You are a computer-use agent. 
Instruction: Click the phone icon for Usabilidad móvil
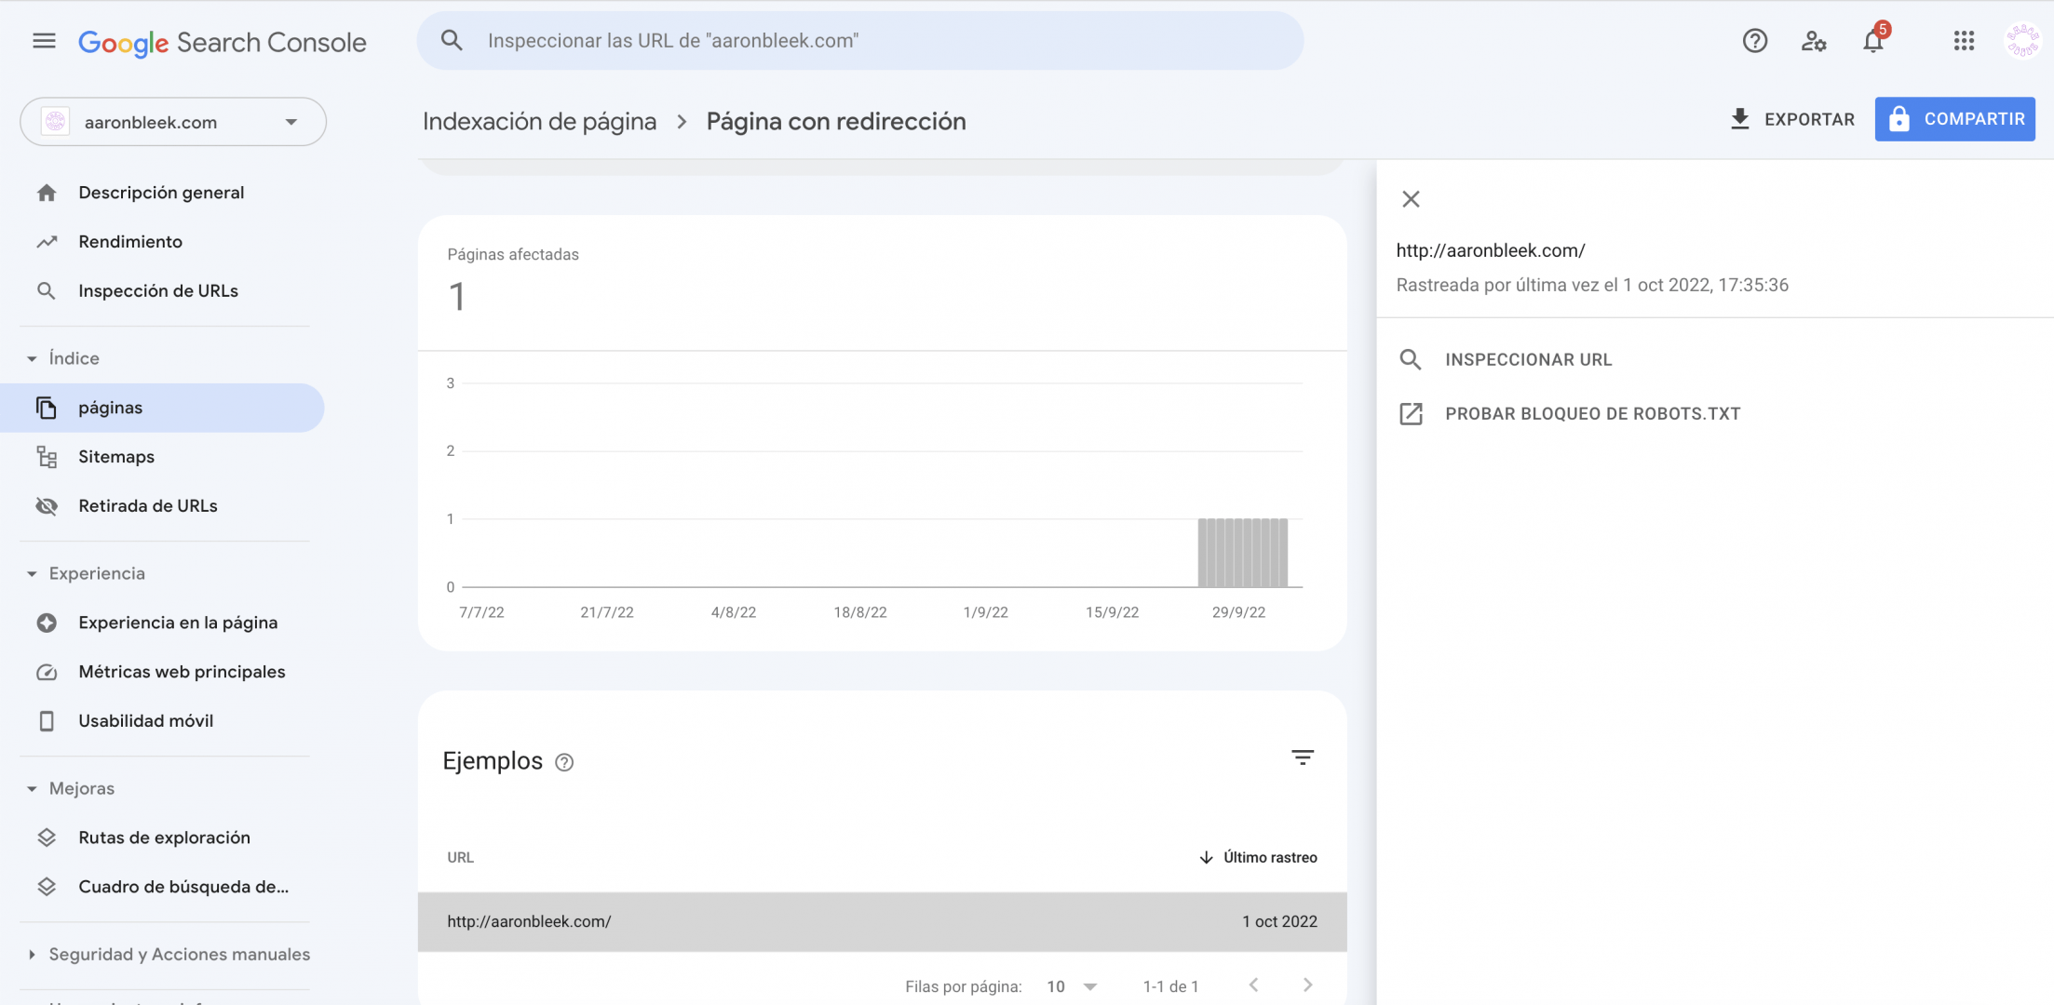47,721
